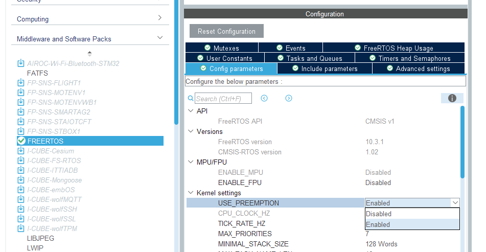Click download icon beside FP-SNS-MOTENVWB1
This screenshot has width=486, height=252.
point(21,102)
